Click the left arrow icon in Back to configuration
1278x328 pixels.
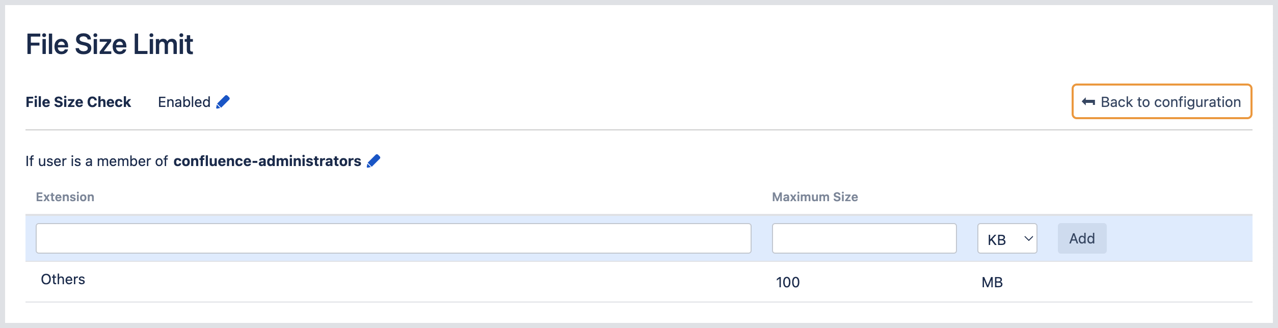1088,102
